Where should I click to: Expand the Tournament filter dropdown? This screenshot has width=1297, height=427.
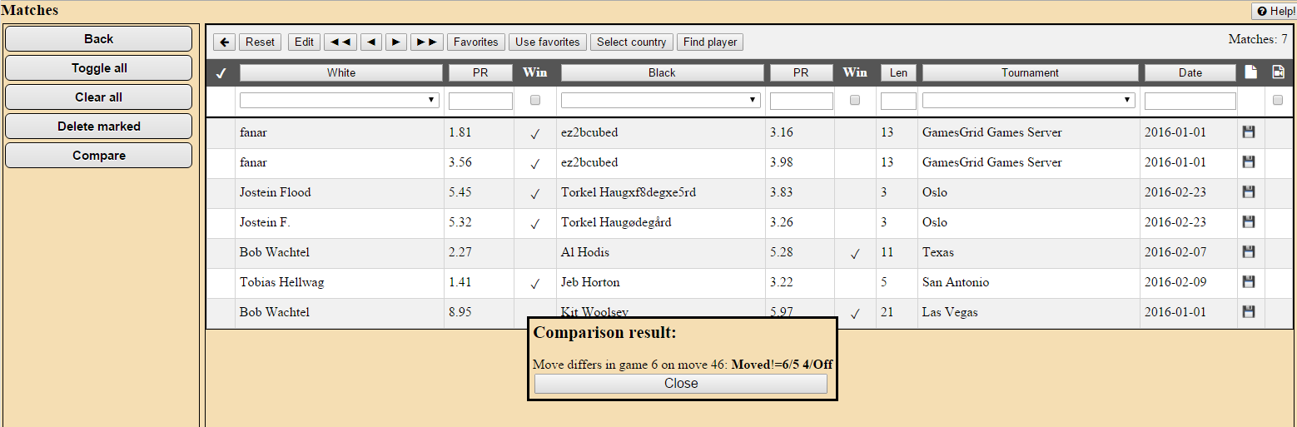tap(1029, 100)
